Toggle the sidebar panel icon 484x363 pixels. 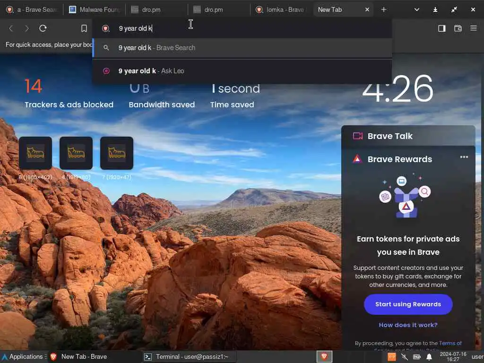point(442,28)
